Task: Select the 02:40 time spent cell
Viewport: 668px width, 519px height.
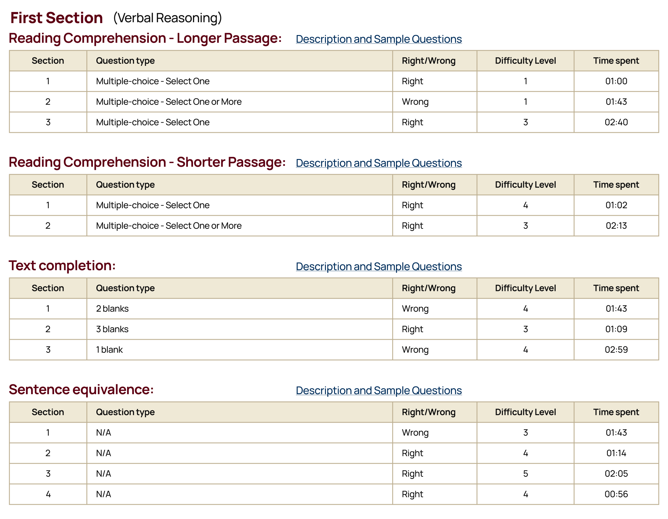Action: [616, 122]
